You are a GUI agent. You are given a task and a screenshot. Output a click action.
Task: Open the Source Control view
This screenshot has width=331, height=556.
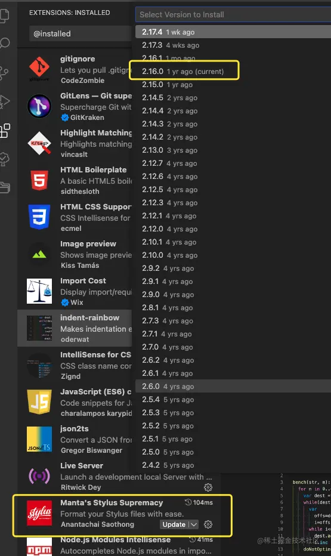coord(4,73)
